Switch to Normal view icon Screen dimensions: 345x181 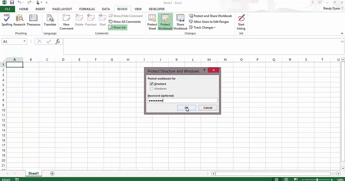point(277,179)
